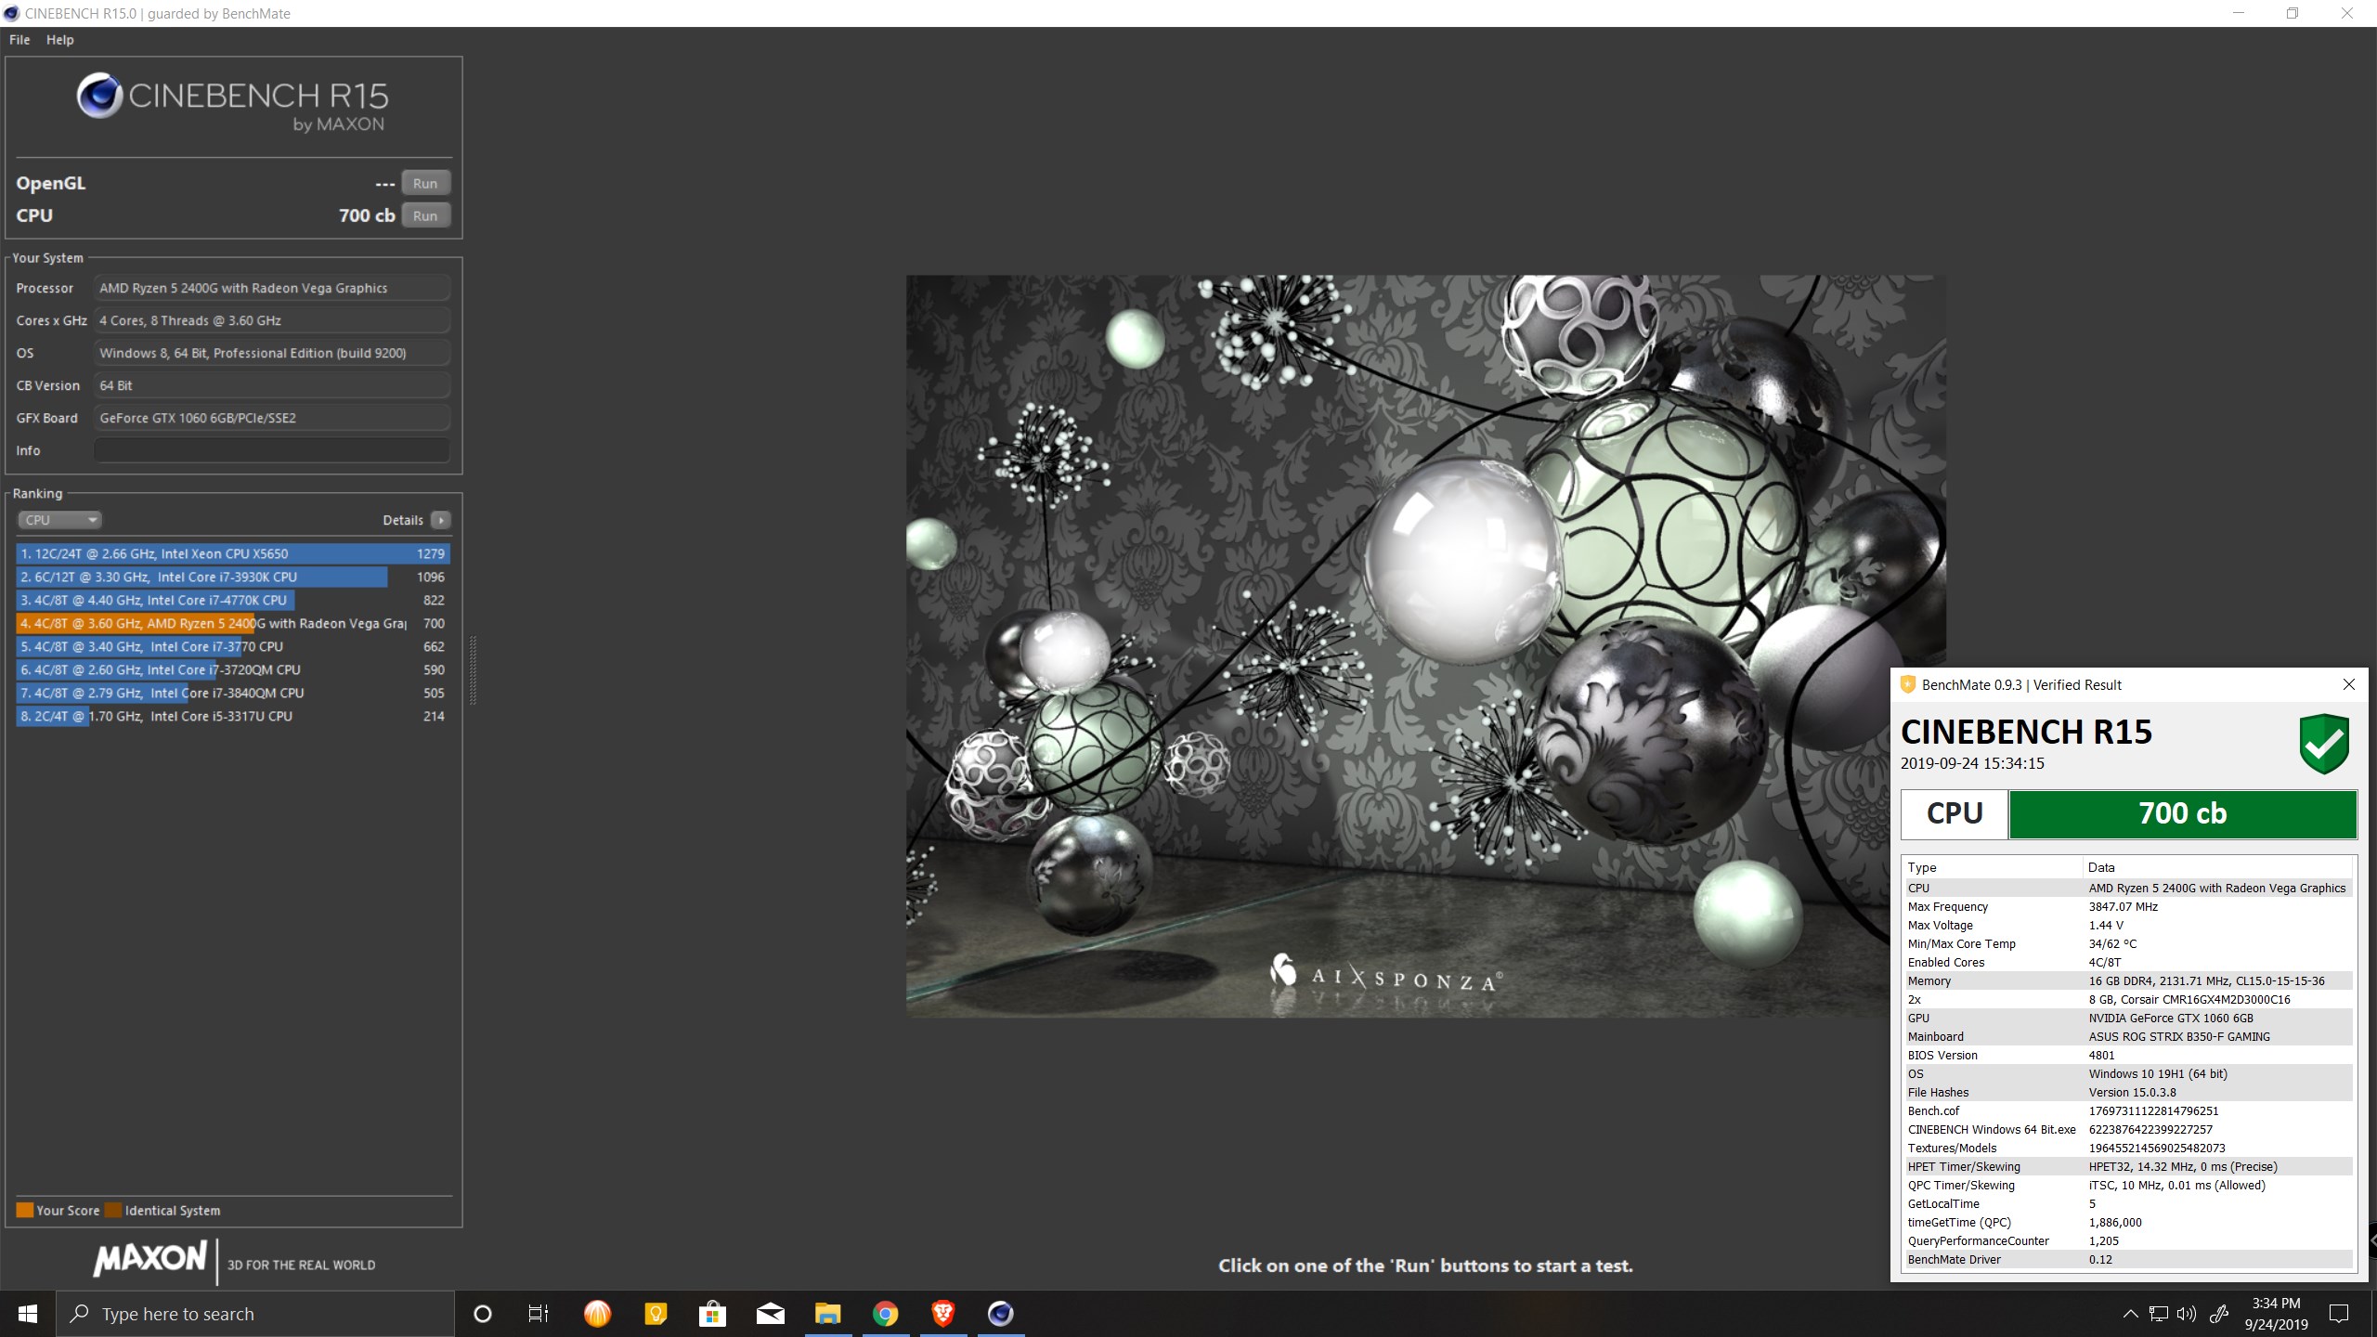This screenshot has width=2377, height=1337.
Task: Expand ranking Details arrow button
Action: 441,520
